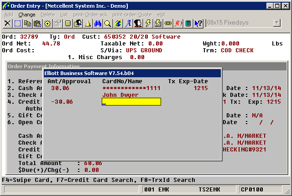
Task: Click the person portrait toolbar icon
Action: [138, 23]
